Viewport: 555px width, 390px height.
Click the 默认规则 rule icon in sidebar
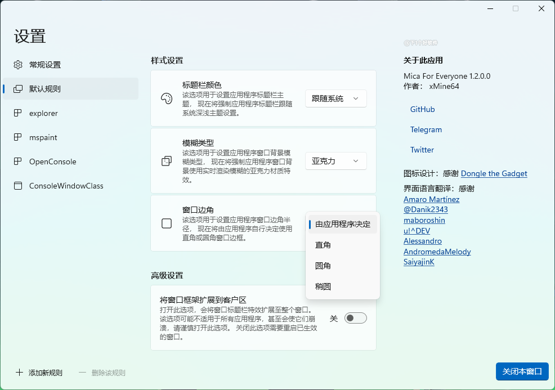(x=18, y=89)
